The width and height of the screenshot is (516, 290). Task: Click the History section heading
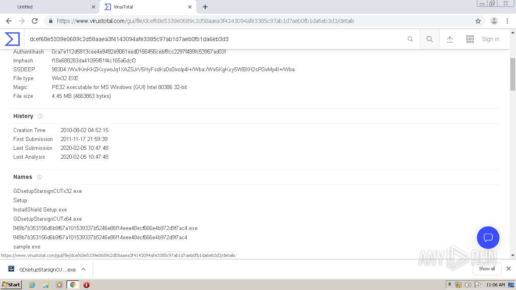click(x=23, y=116)
